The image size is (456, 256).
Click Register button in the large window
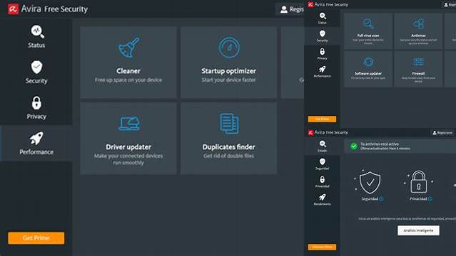290,9
